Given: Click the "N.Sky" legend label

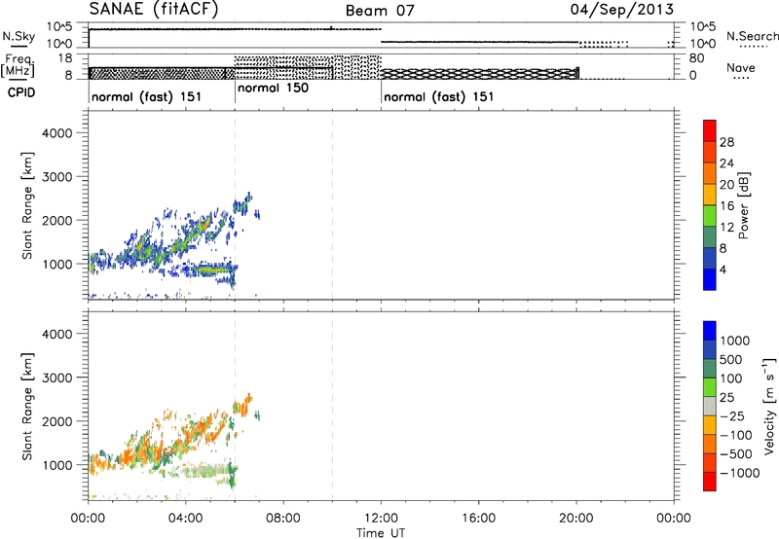Looking at the screenshot, I should (19, 36).
